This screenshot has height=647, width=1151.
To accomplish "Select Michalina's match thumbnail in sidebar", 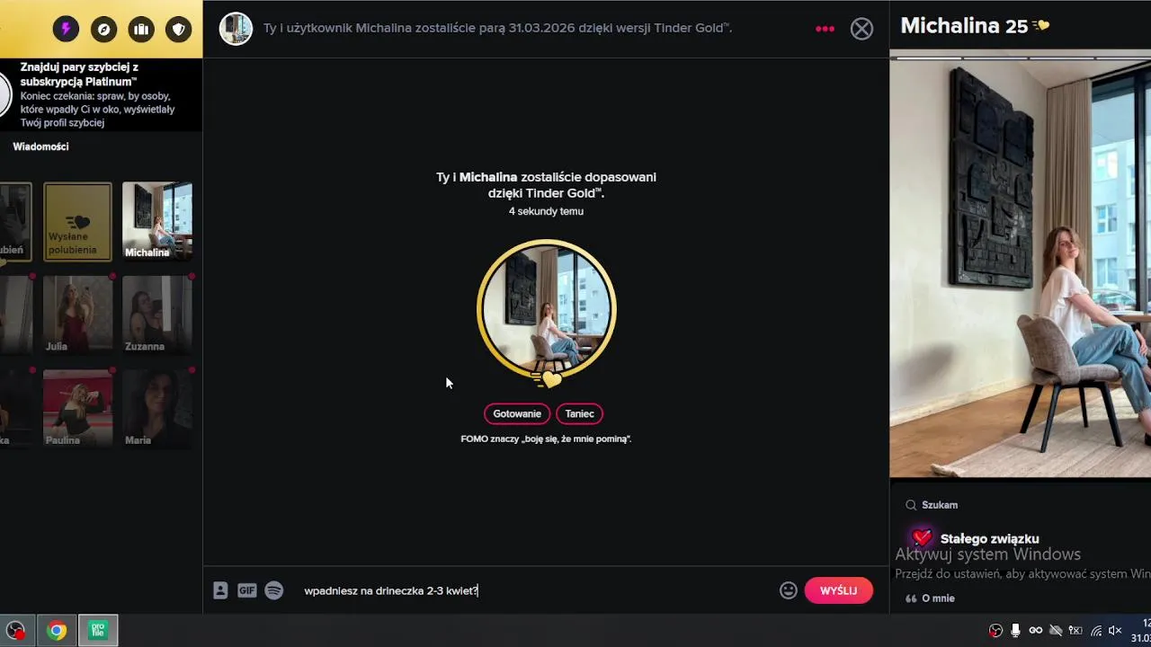I will (x=157, y=222).
